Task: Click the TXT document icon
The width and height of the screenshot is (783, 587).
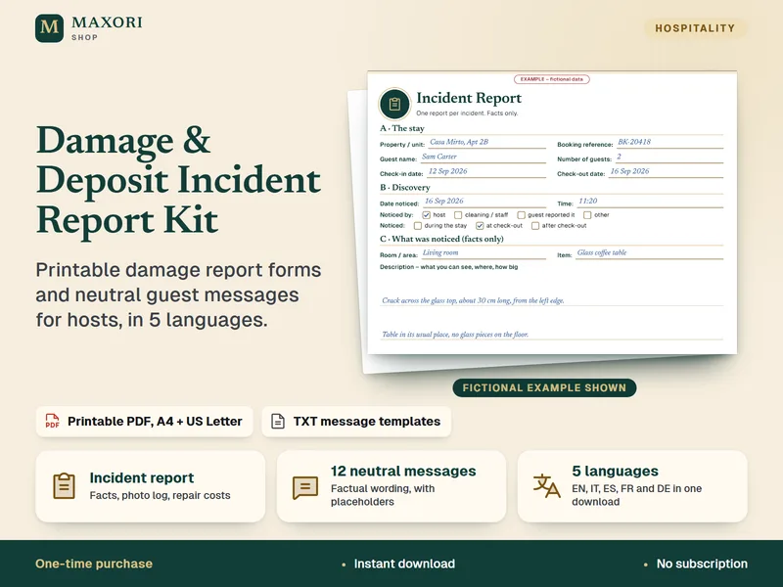Action: 278,421
